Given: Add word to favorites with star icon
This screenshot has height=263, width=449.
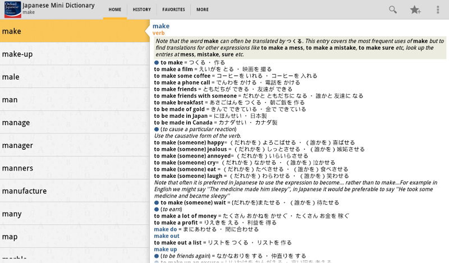Looking at the screenshot, I should 415,10.
